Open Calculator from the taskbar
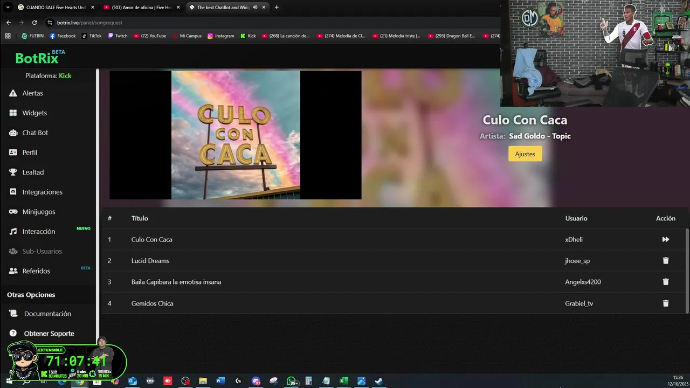Viewport: 690px width, 388px height. tap(309, 381)
